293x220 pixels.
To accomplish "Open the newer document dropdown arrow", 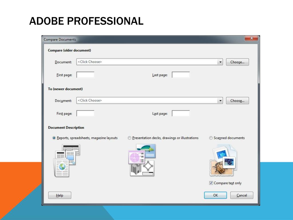I will click(220, 101).
